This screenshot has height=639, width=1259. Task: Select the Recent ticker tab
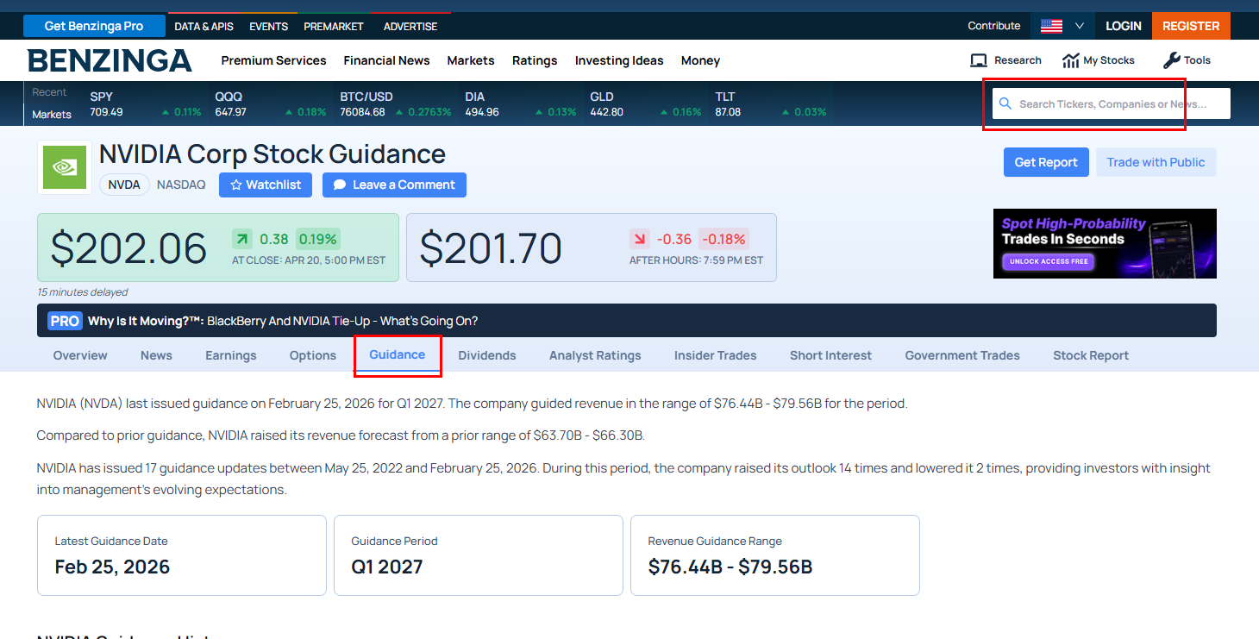tap(49, 92)
